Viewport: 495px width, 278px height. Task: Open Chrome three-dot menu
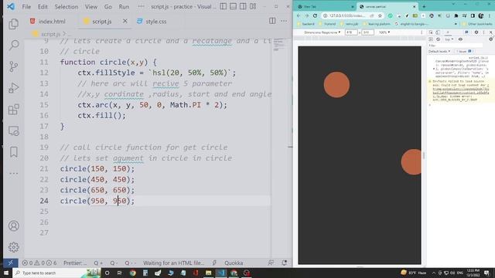click(x=490, y=15)
